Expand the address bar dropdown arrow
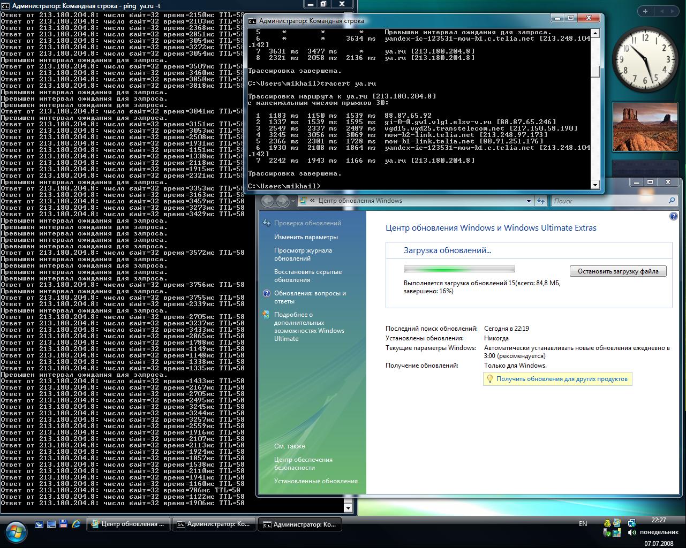Screen dimensions: 686x548 point(529,201)
